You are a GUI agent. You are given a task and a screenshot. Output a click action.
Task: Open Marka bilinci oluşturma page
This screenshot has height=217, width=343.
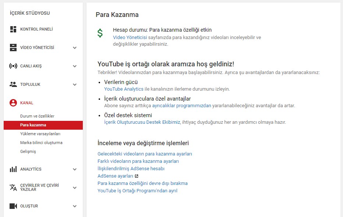[41, 143]
